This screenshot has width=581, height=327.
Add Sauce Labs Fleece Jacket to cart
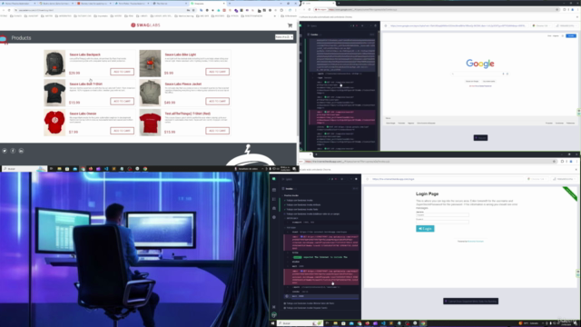218,101
